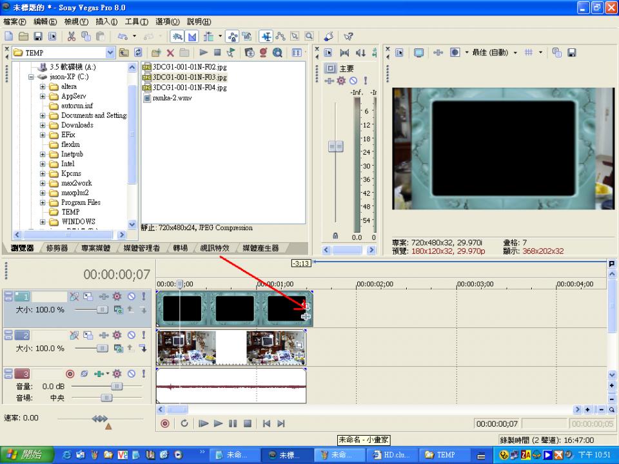Select the ramka-2.wmv file
Screen dimensions: 619x464
coord(172,98)
